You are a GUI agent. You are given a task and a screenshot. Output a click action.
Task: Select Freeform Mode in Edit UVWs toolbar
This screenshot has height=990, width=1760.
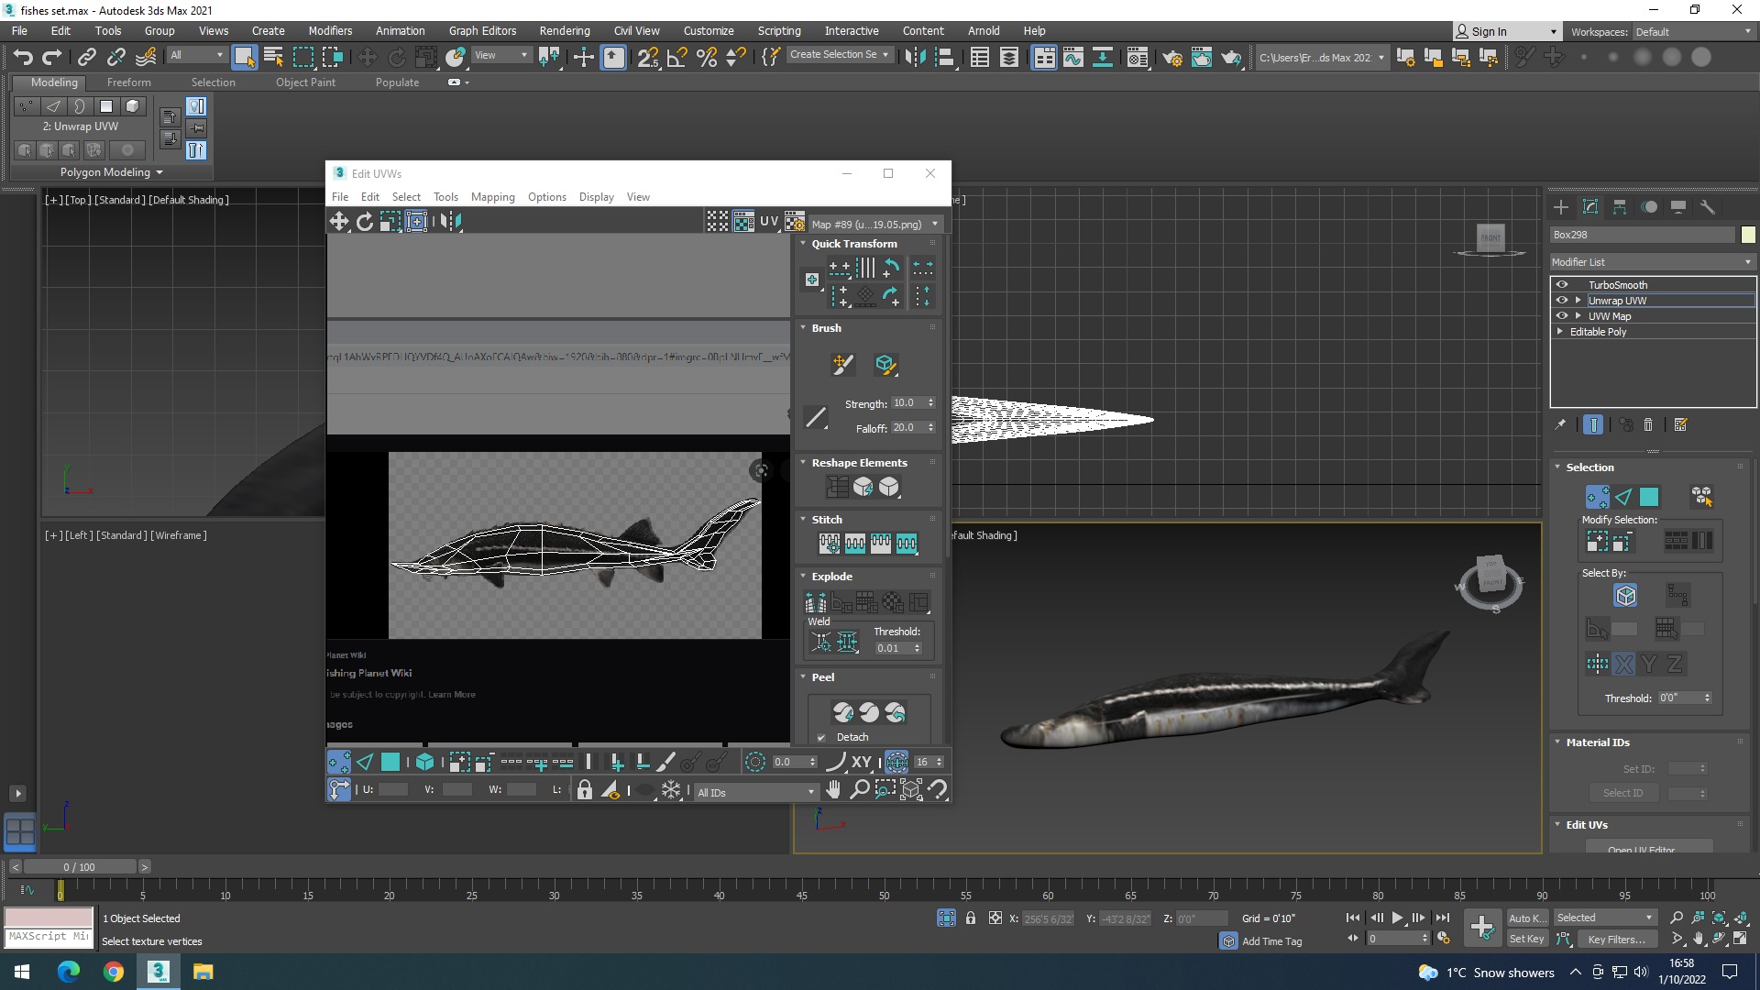coord(416,221)
